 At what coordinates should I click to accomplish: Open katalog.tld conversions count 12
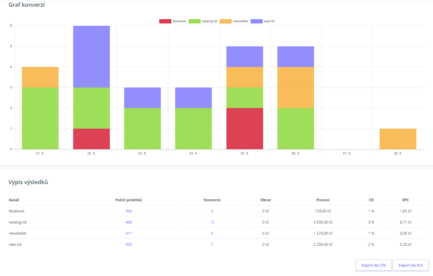pyautogui.click(x=212, y=222)
